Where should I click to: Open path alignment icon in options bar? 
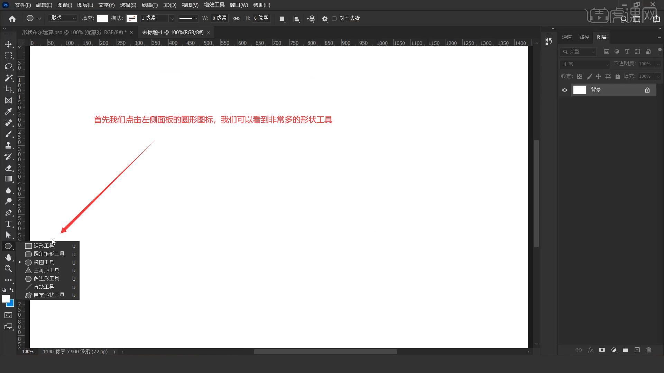[296, 19]
